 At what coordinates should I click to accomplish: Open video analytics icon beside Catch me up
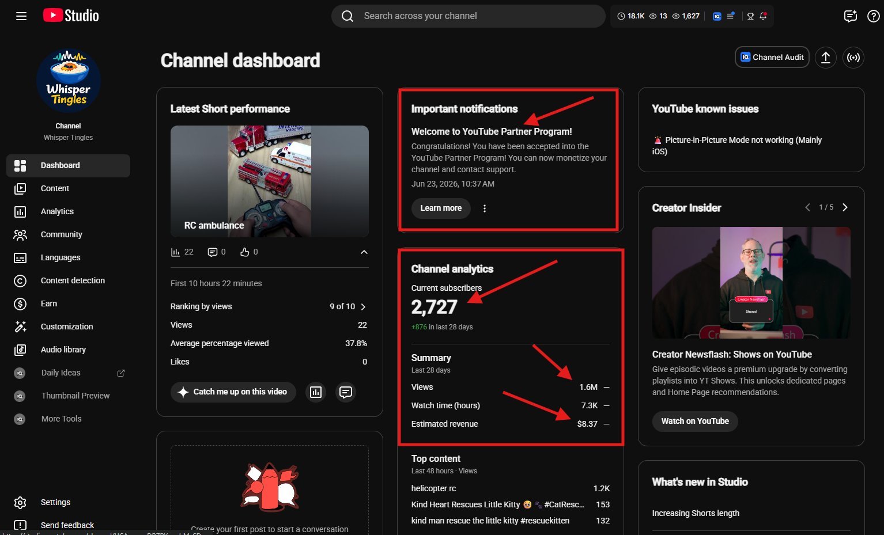tap(316, 392)
